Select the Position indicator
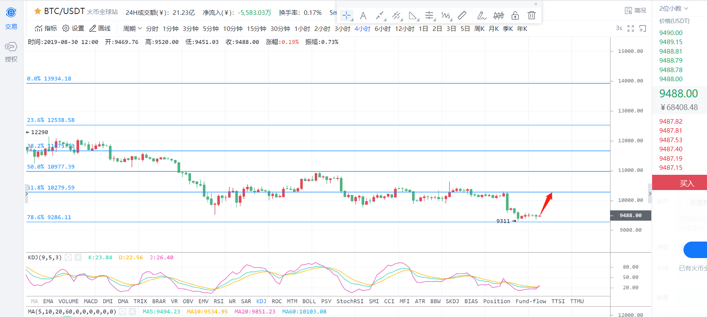This screenshot has height=317, width=707. coord(497,301)
